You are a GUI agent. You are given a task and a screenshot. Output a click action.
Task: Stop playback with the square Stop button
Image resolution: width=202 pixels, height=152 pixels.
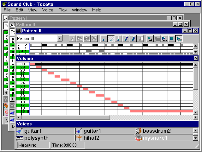[172, 39]
